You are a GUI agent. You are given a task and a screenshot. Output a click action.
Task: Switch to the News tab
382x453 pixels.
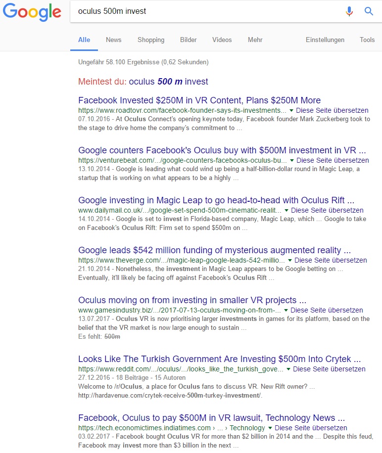113,40
